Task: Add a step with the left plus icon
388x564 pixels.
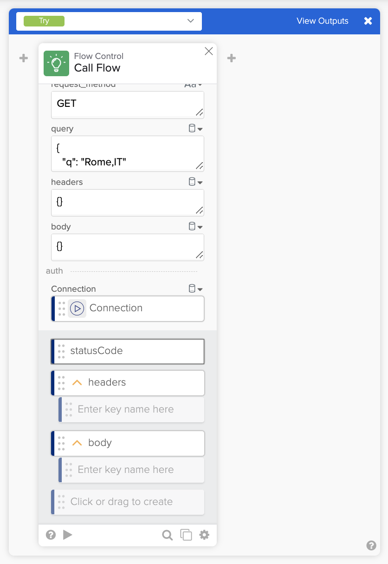Action: point(24,58)
